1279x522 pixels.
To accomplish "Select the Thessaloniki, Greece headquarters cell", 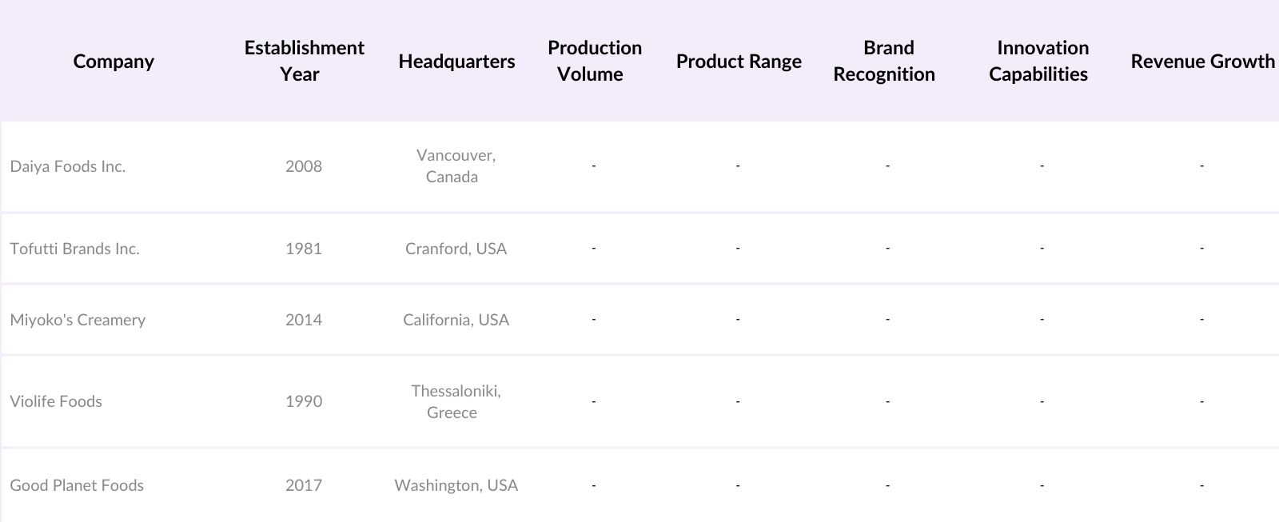I will click(x=456, y=401).
